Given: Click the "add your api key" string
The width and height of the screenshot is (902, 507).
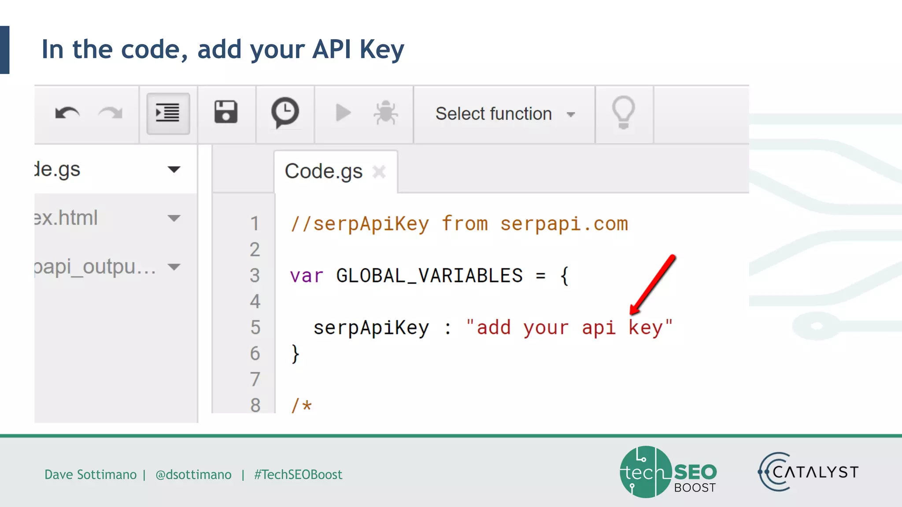Looking at the screenshot, I should pyautogui.click(x=569, y=328).
